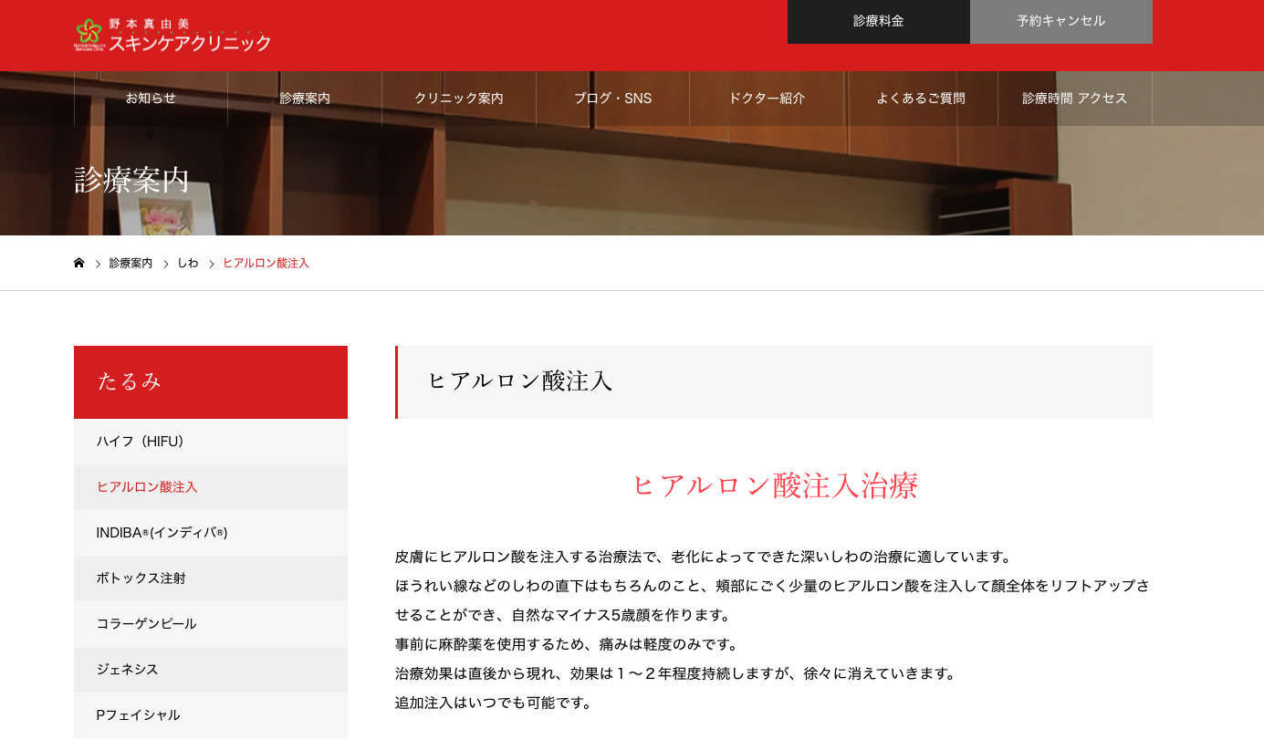
Task: Open the ドクター紹介 navigation menu
Action: [767, 98]
